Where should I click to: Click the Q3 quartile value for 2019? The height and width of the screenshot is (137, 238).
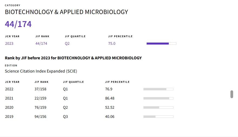click(x=65, y=117)
